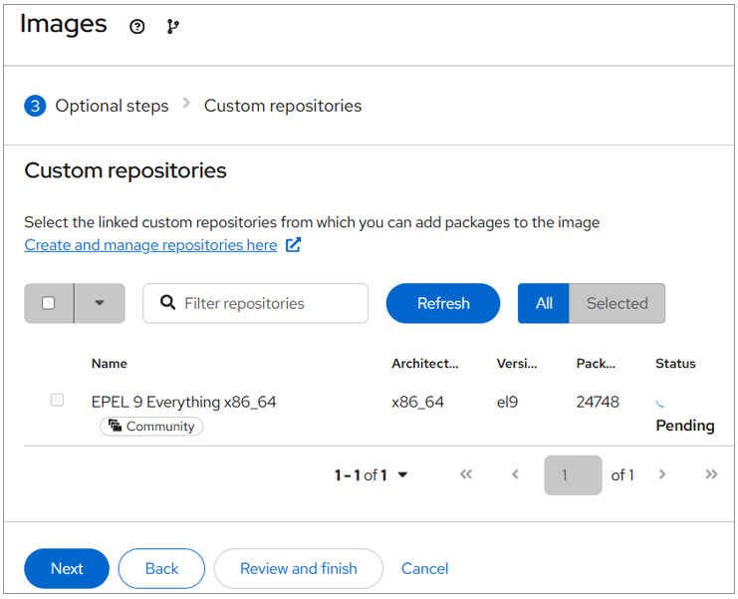
Task: Switch the filter toggle to Selected
Action: [616, 304]
